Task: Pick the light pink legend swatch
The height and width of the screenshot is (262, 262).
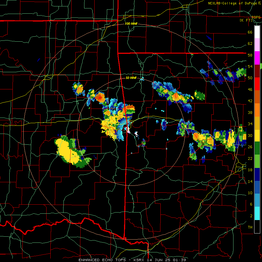Action: click(257, 45)
